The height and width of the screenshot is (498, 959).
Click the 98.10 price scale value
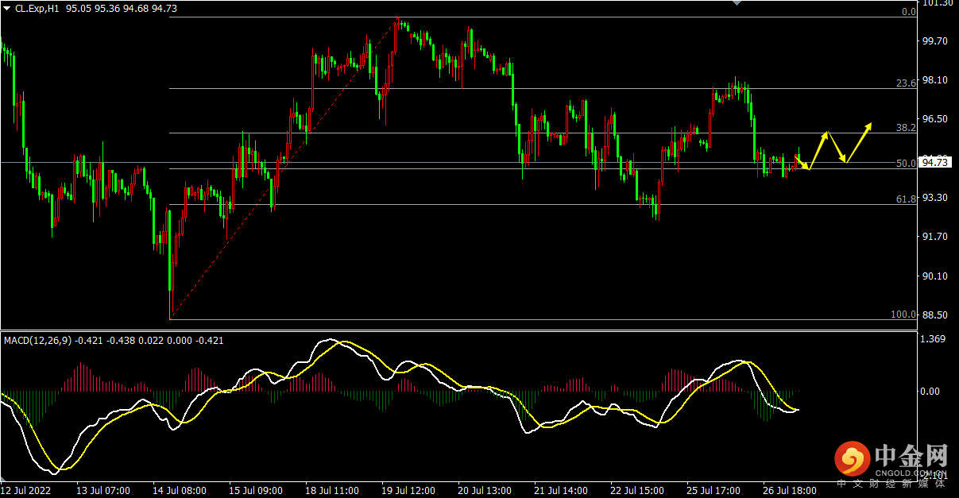[x=934, y=80]
